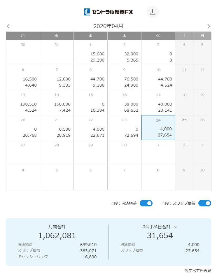The image size is (217, 279).
Task: Toggle the スワップ損益 lower row switch
Action: click(204, 203)
